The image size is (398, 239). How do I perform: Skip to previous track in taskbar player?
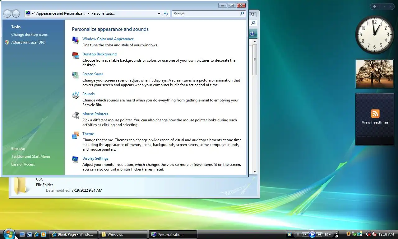305,234
